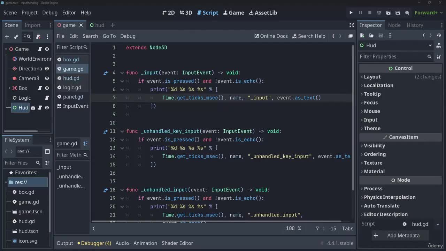Open the script attached to Logic node
Screen dimensions: 446x251
pos(47,98)
